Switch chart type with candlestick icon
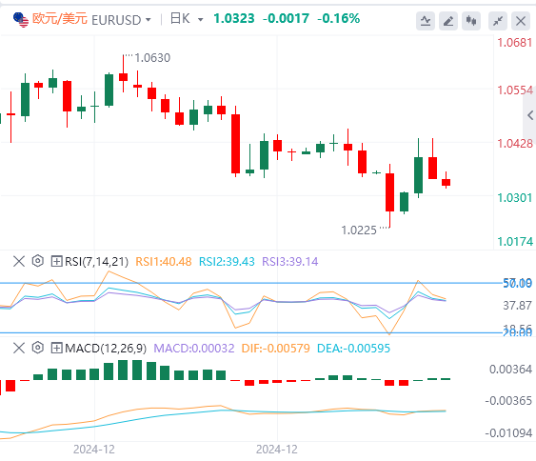 click(471, 21)
